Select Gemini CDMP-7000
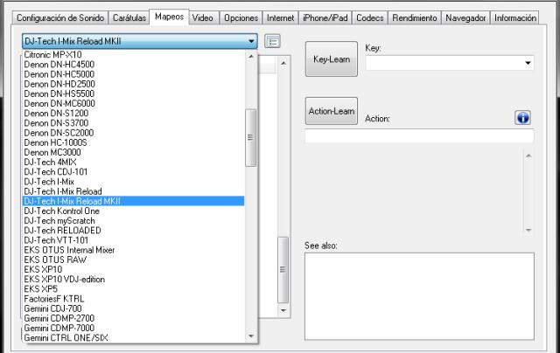The height and width of the screenshot is (353, 560). click(x=134, y=328)
